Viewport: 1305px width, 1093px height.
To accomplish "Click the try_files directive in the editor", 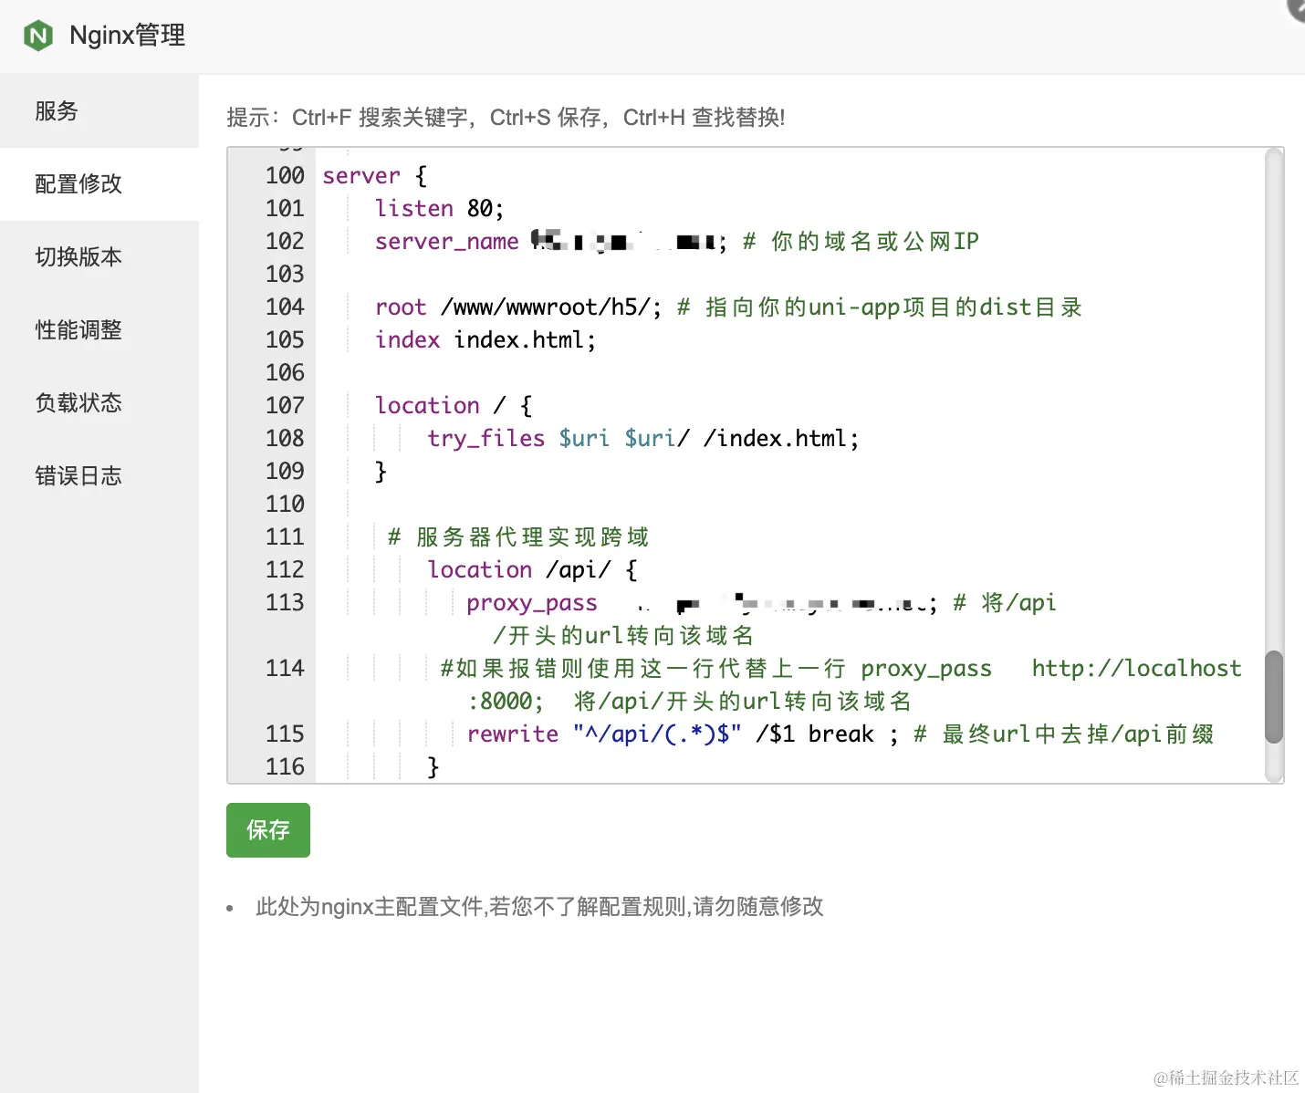I will 485,438.
